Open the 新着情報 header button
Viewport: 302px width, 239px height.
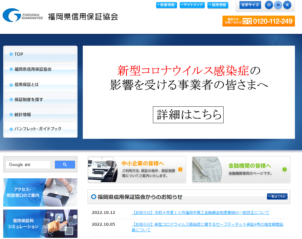click(166, 5)
